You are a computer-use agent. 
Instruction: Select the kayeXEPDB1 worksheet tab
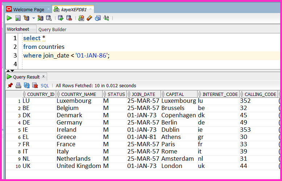click(x=74, y=9)
